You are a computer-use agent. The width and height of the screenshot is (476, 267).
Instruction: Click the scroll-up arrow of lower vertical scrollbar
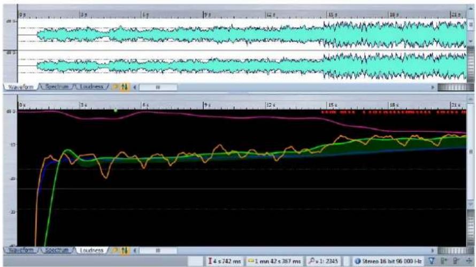click(x=471, y=99)
